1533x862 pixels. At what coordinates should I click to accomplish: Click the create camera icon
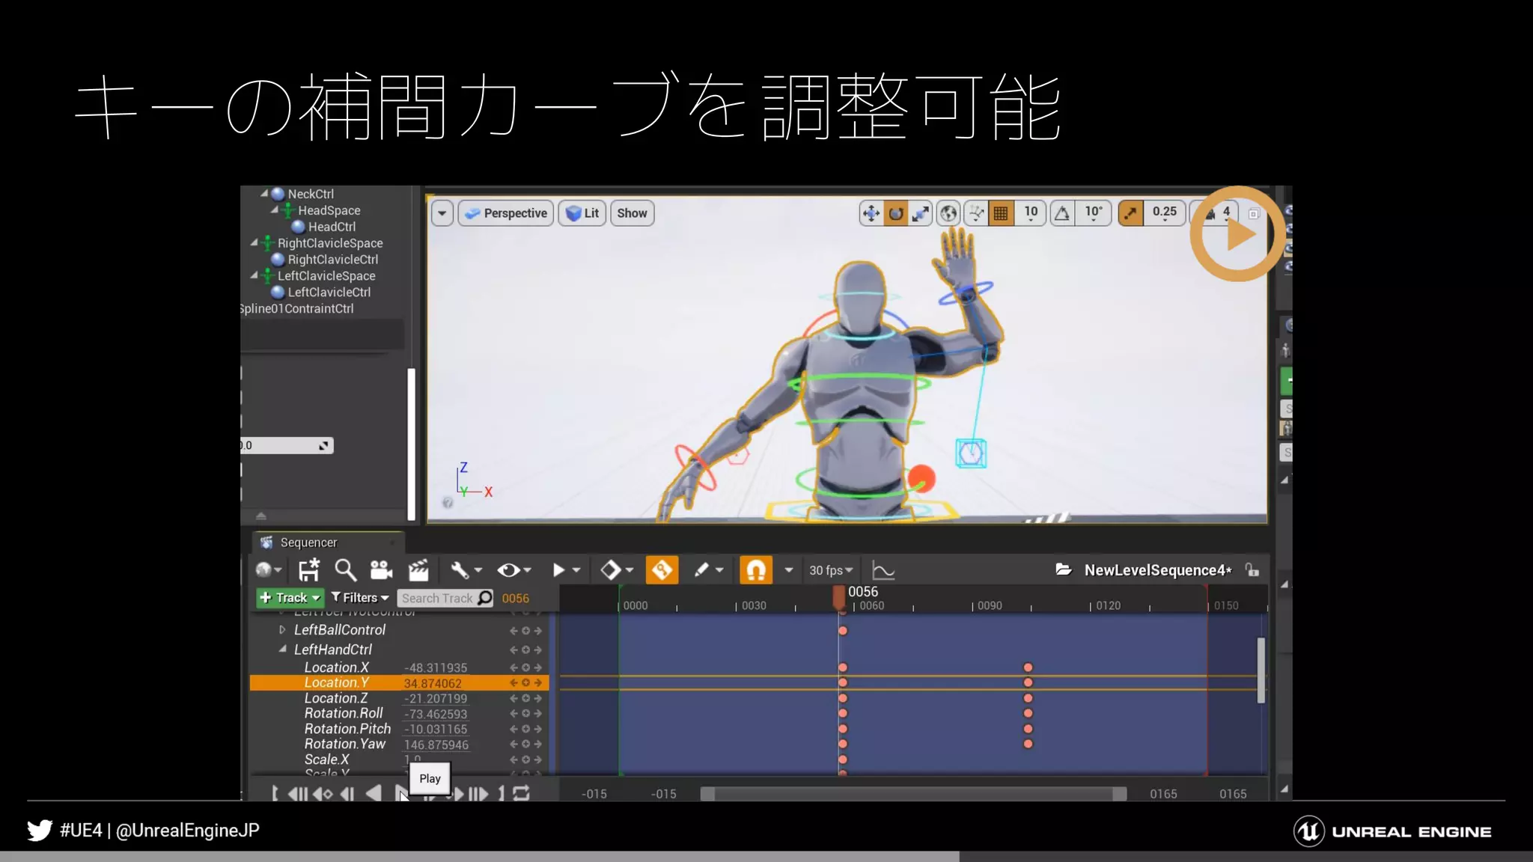click(382, 570)
